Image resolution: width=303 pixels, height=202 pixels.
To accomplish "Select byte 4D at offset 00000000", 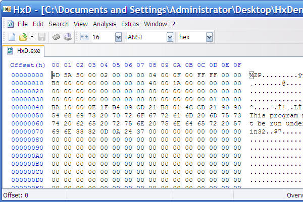I will click(56, 75).
